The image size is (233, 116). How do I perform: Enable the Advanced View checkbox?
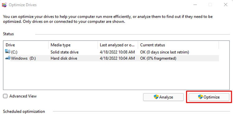(5, 96)
